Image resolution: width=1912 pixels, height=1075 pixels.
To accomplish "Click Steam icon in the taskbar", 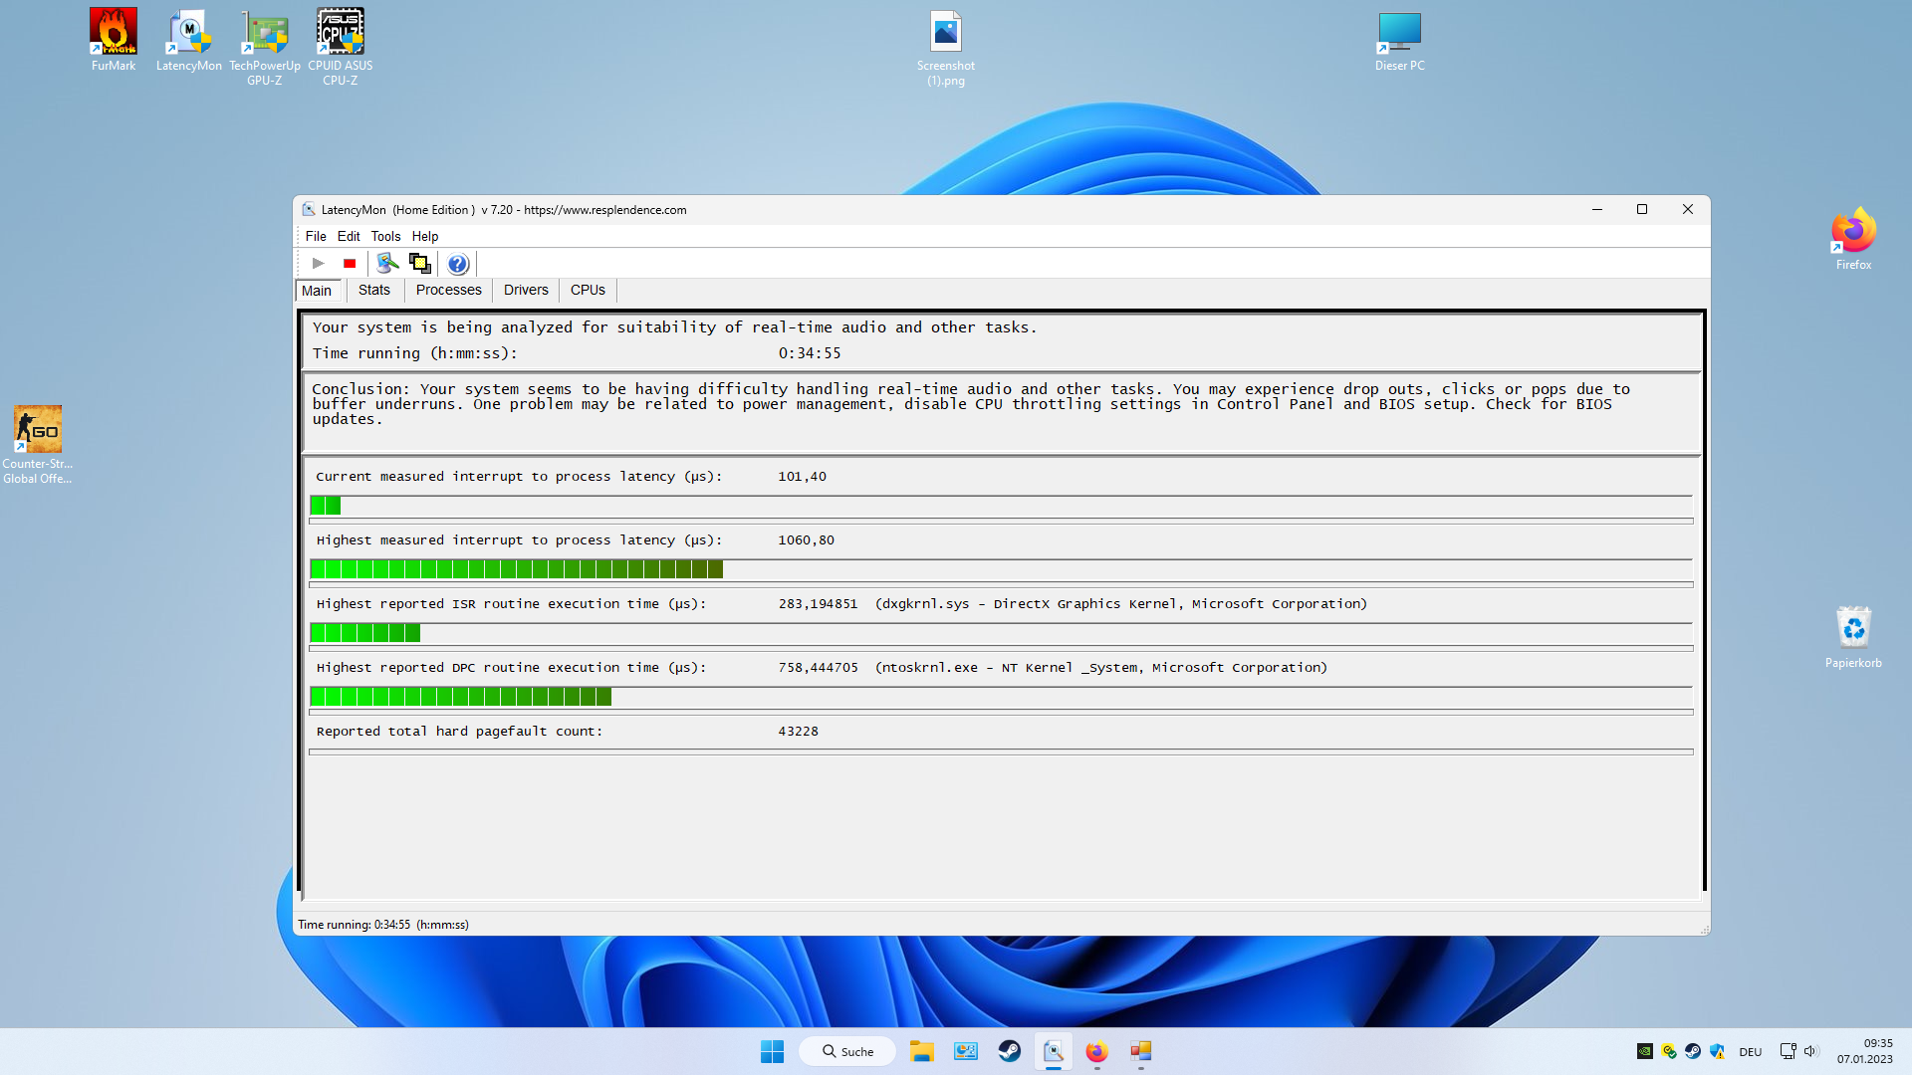I will 1010,1051.
